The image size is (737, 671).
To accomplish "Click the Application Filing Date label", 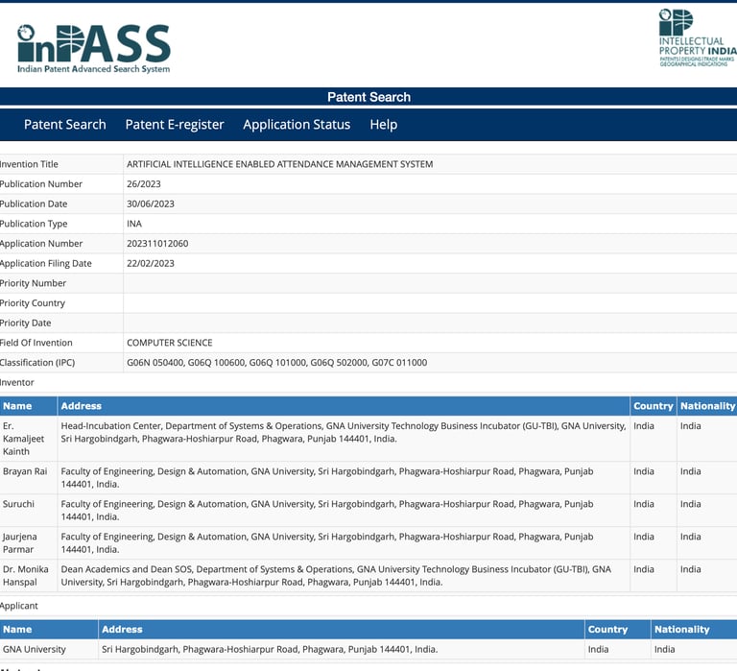I will coord(46,263).
